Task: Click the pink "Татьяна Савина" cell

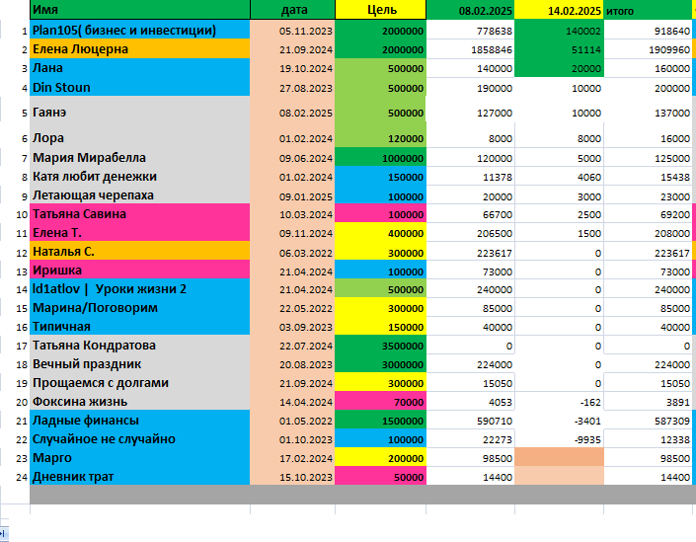Action: click(x=140, y=213)
